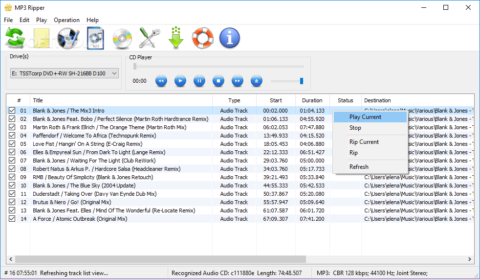Click Audio Track type cell of track 12

(x=234, y=202)
